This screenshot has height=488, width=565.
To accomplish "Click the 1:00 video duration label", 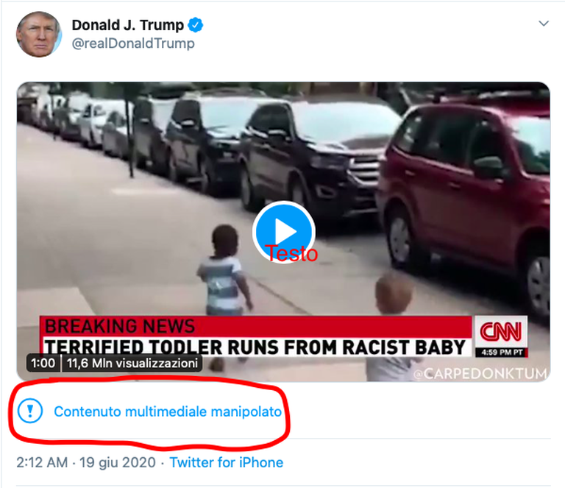I will (43, 364).
